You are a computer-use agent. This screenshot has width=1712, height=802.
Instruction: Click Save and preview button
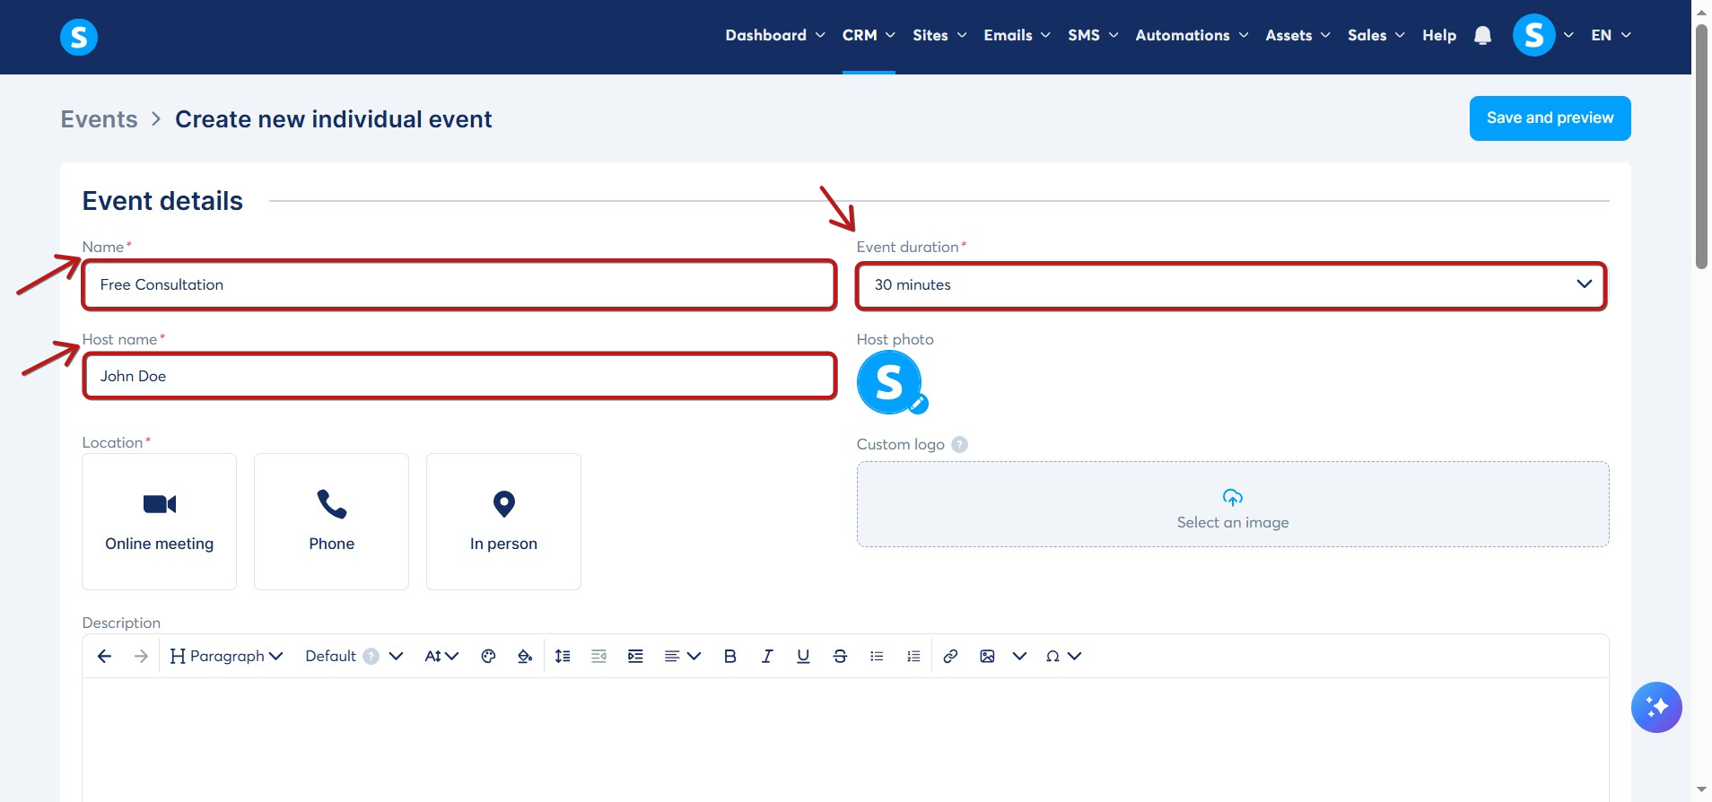point(1550,118)
